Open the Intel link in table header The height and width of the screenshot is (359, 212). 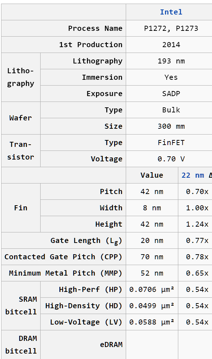click(x=171, y=12)
